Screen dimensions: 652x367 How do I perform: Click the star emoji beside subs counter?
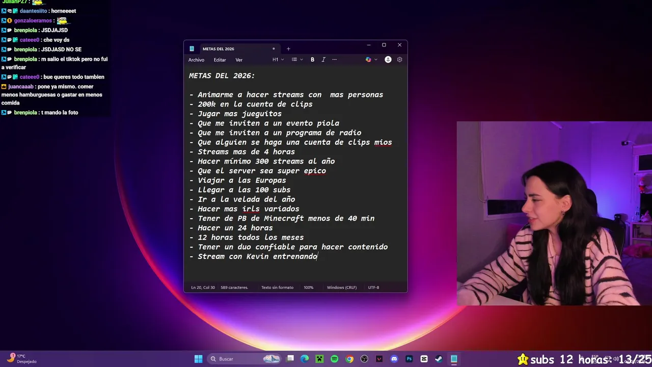pyautogui.click(x=523, y=359)
